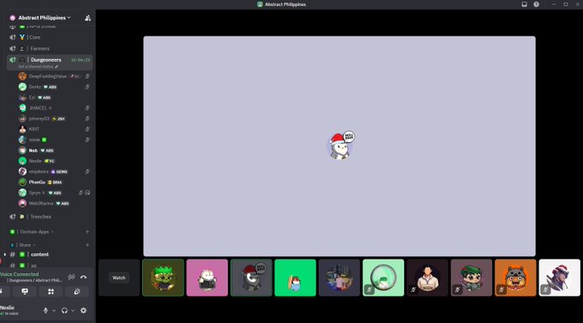
Task: Click the muted mic icon on DeepFuddingValue's row
Action: [87, 76]
